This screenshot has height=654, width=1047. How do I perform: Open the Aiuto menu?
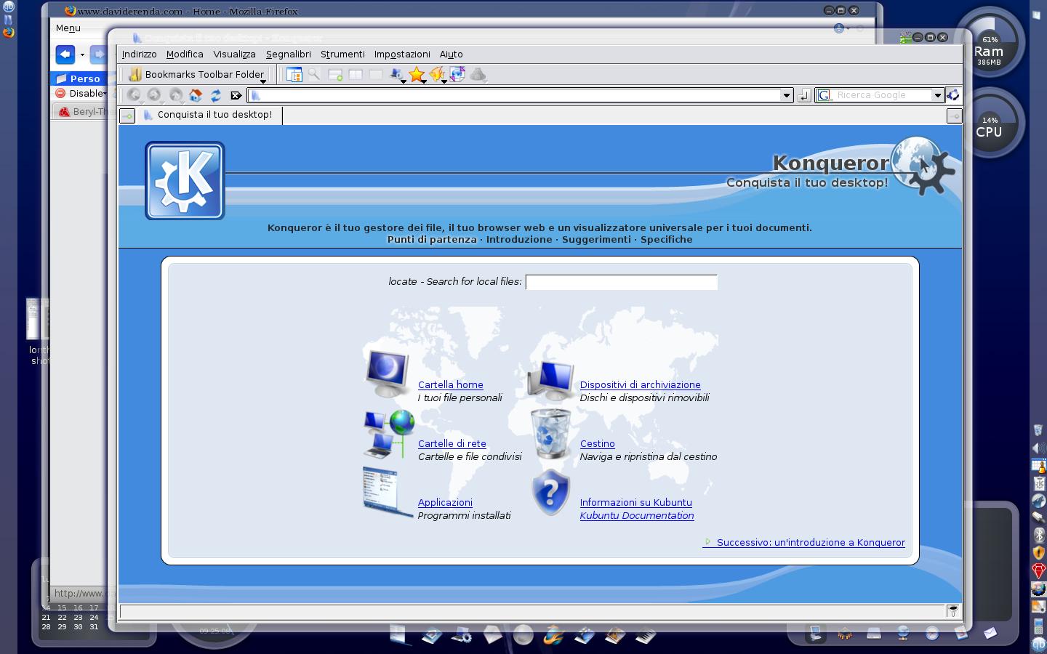[x=451, y=54]
